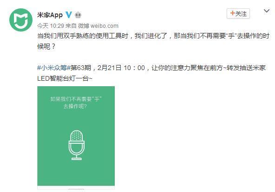The height and width of the screenshot is (192, 275).
Task: Click the text 第63期 after the hashtag
Action: coord(81,68)
